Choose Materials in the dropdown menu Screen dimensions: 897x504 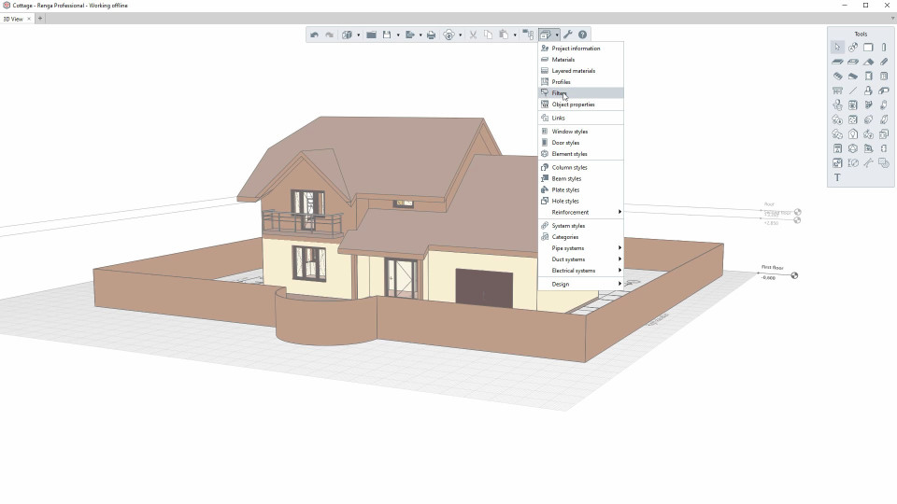click(563, 60)
